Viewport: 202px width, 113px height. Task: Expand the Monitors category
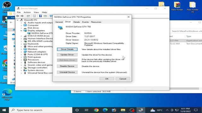click(21, 49)
